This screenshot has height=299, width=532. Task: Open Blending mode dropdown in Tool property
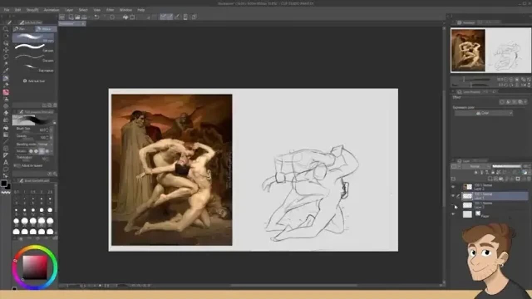click(44, 144)
